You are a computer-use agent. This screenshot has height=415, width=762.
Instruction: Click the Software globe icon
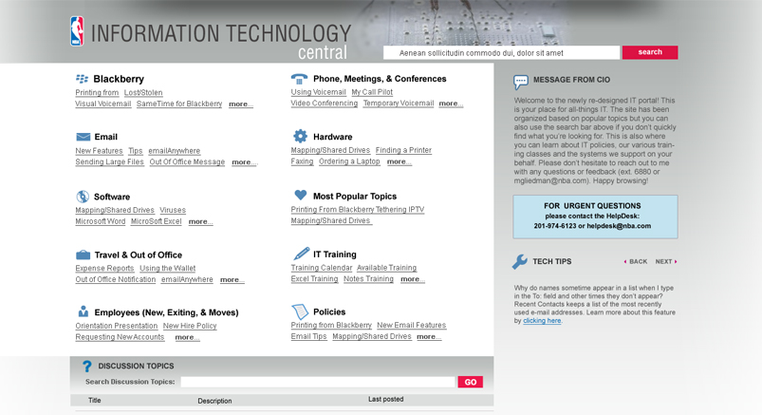click(x=83, y=197)
